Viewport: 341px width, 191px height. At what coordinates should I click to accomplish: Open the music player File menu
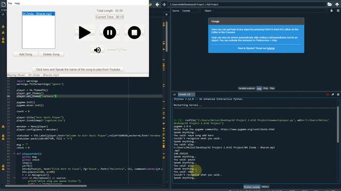tap(10, 4)
